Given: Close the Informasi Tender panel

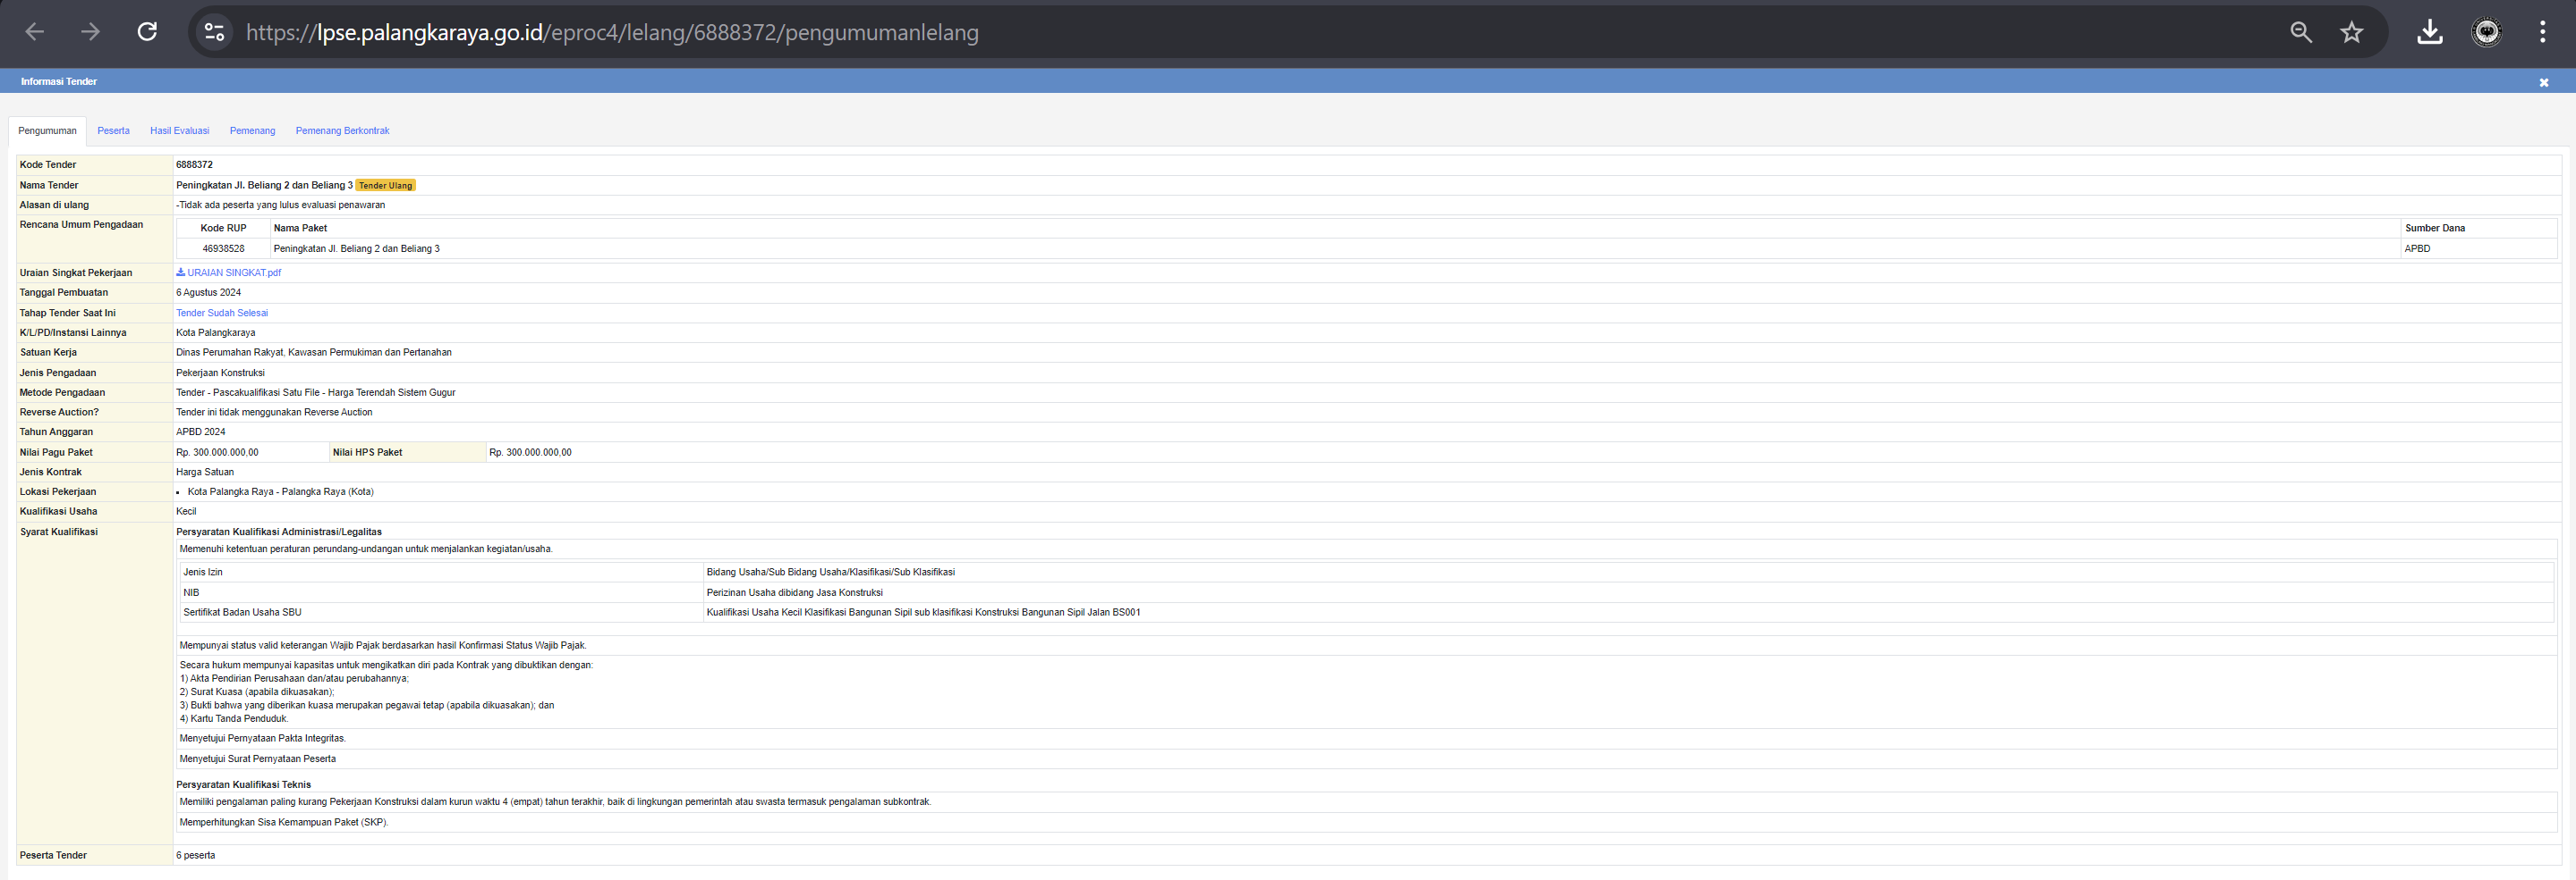Looking at the screenshot, I should [x=2543, y=82].
